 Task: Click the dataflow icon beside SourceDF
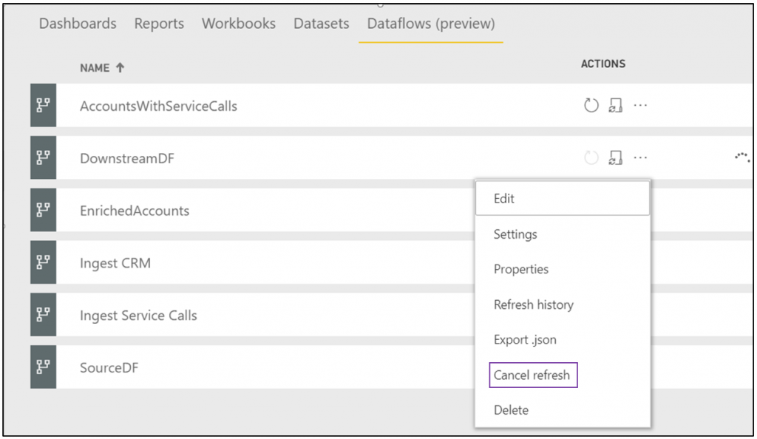click(x=44, y=367)
